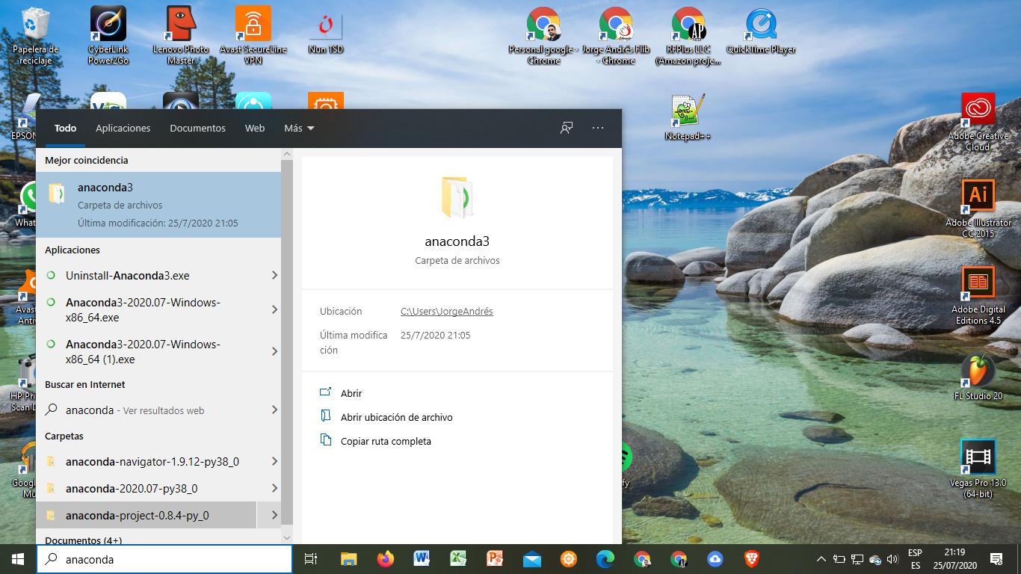Expand arrow for anaconda-navigator-1.9.12-py38_0

click(274, 461)
